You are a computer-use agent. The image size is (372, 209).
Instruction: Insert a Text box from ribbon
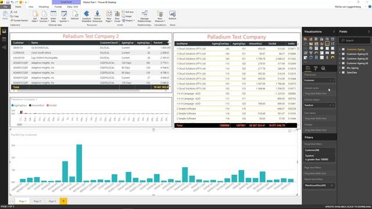tap(128, 12)
